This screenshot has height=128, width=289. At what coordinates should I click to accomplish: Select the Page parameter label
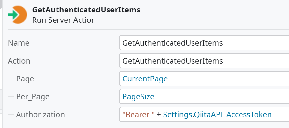[x=25, y=79]
